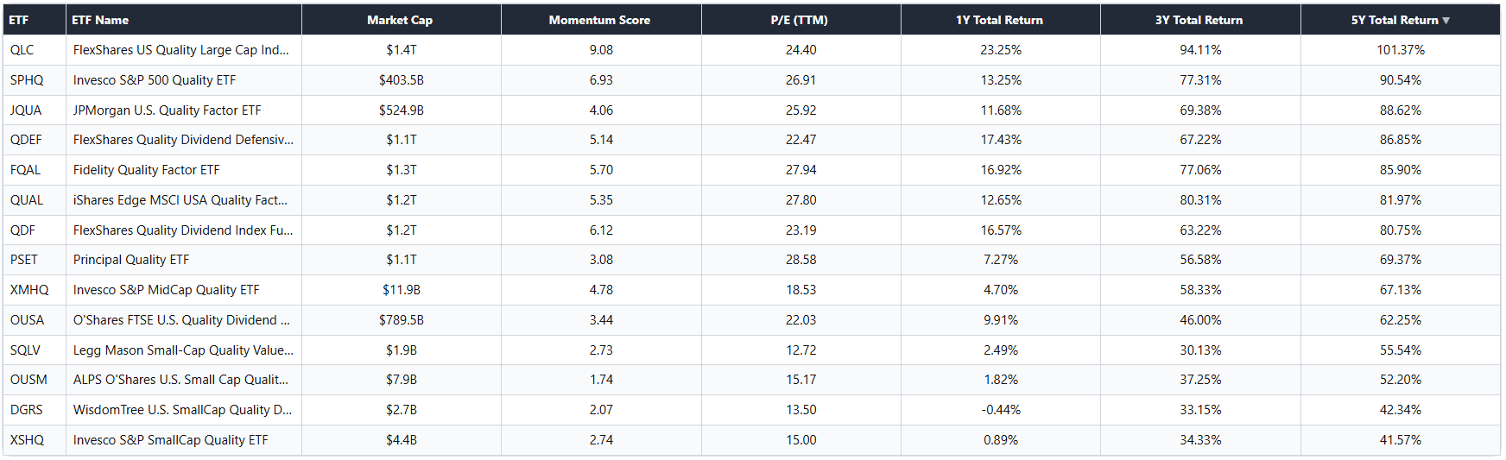Screen dimensions: 1506x460
Task: Click the OUSA market cap $789.5B cell
Action: (402, 320)
